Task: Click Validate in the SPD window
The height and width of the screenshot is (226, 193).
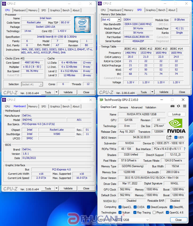Action: pos(164,92)
